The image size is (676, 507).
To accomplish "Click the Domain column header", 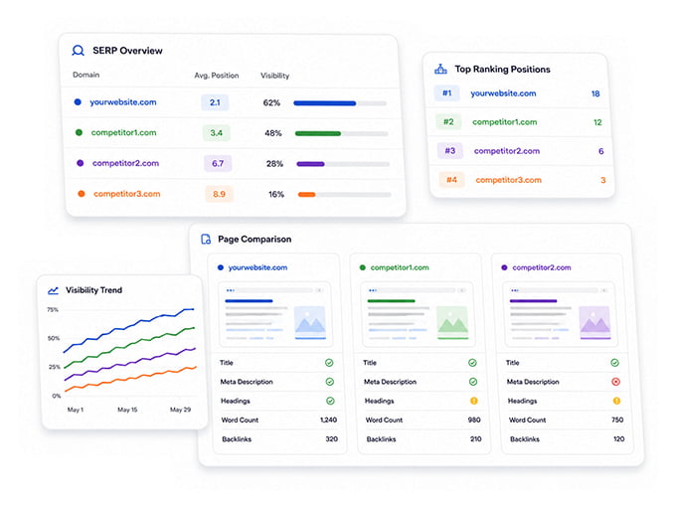I will [x=85, y=75].
